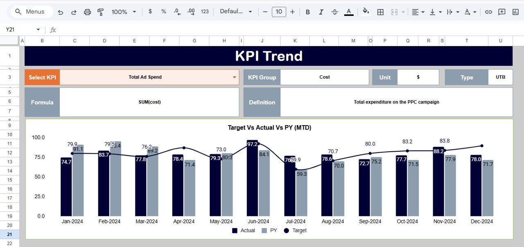Viewport: 524px width, 247px height.
Task: Open the zoom level dropdown
Action: [123, 12]
